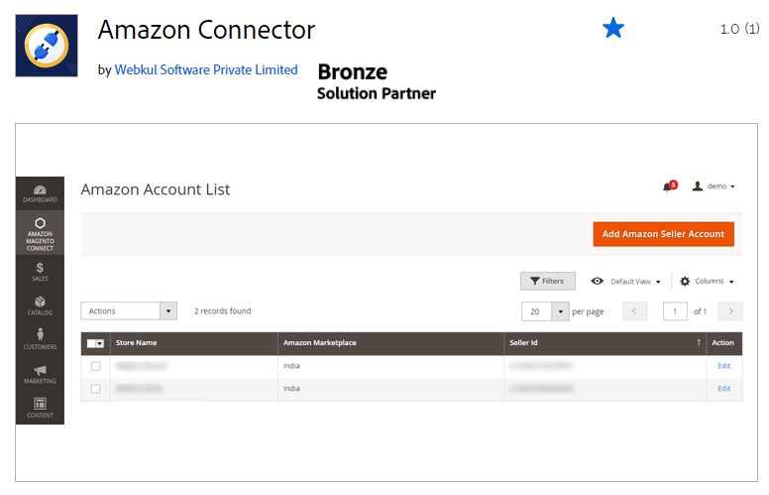
Task: Open Marketing megaphone sidebar icon
Action: pos(40,374)
